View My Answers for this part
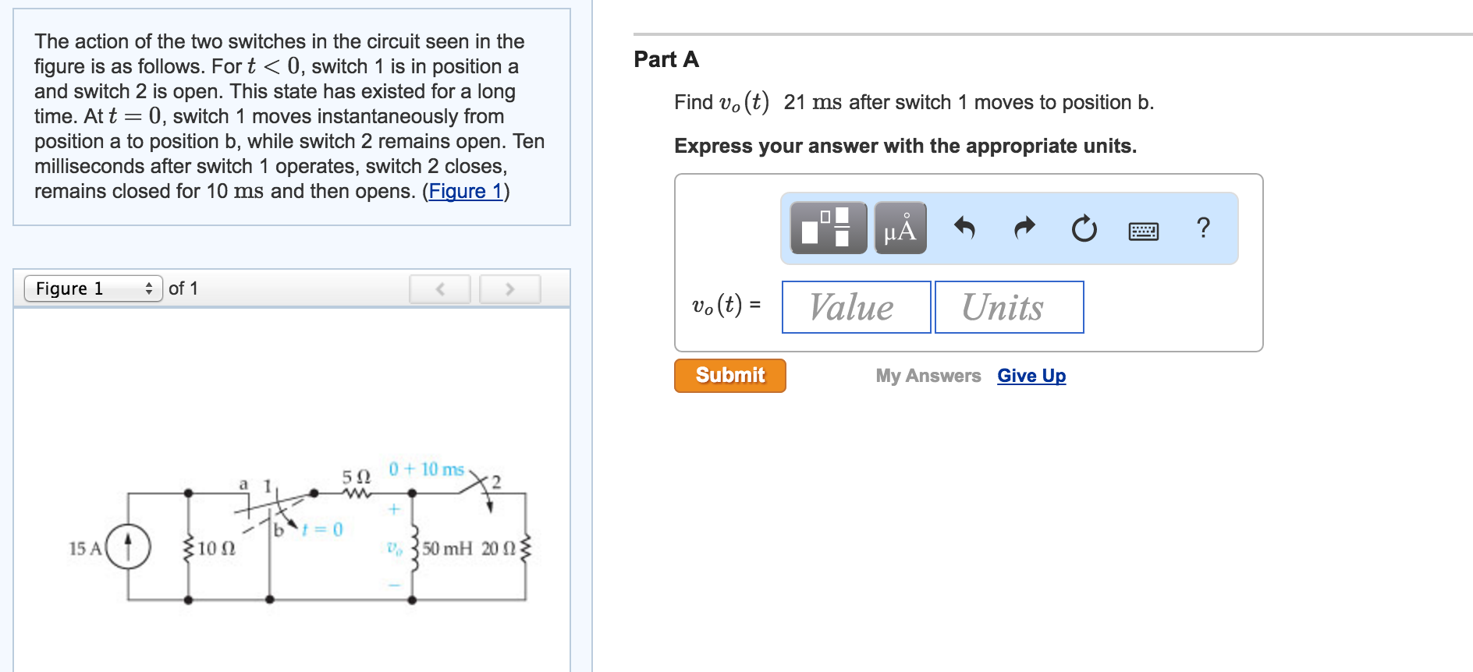 coord(928,376)
